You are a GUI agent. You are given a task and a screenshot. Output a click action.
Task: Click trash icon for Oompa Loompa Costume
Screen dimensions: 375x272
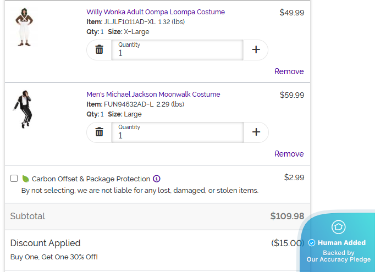(x=100, y=49)
